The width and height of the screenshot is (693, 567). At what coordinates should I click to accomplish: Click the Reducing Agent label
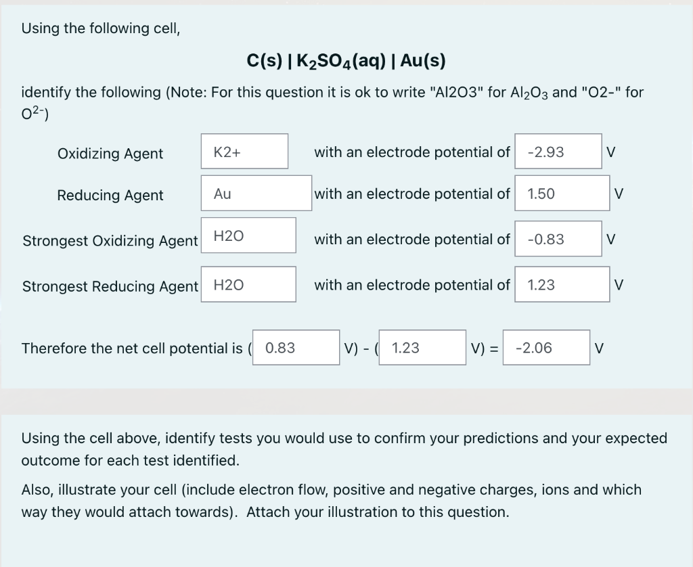pyautogui.click(x=110, y=196)
